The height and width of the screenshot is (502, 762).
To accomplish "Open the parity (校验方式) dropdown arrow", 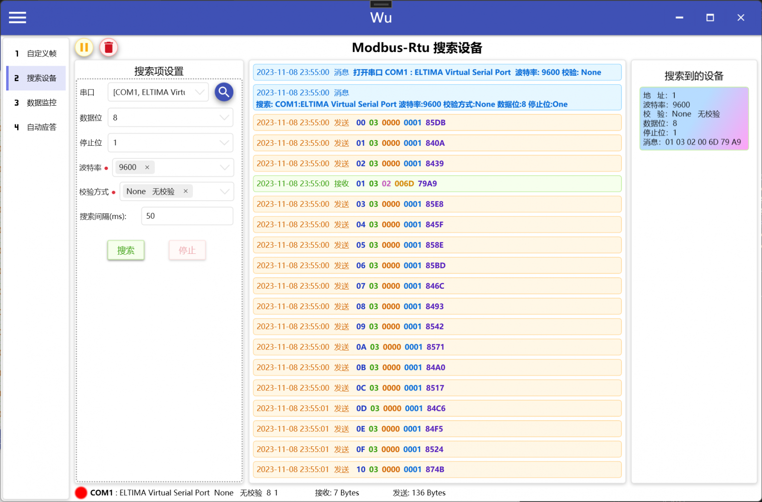I will [225, 191].
